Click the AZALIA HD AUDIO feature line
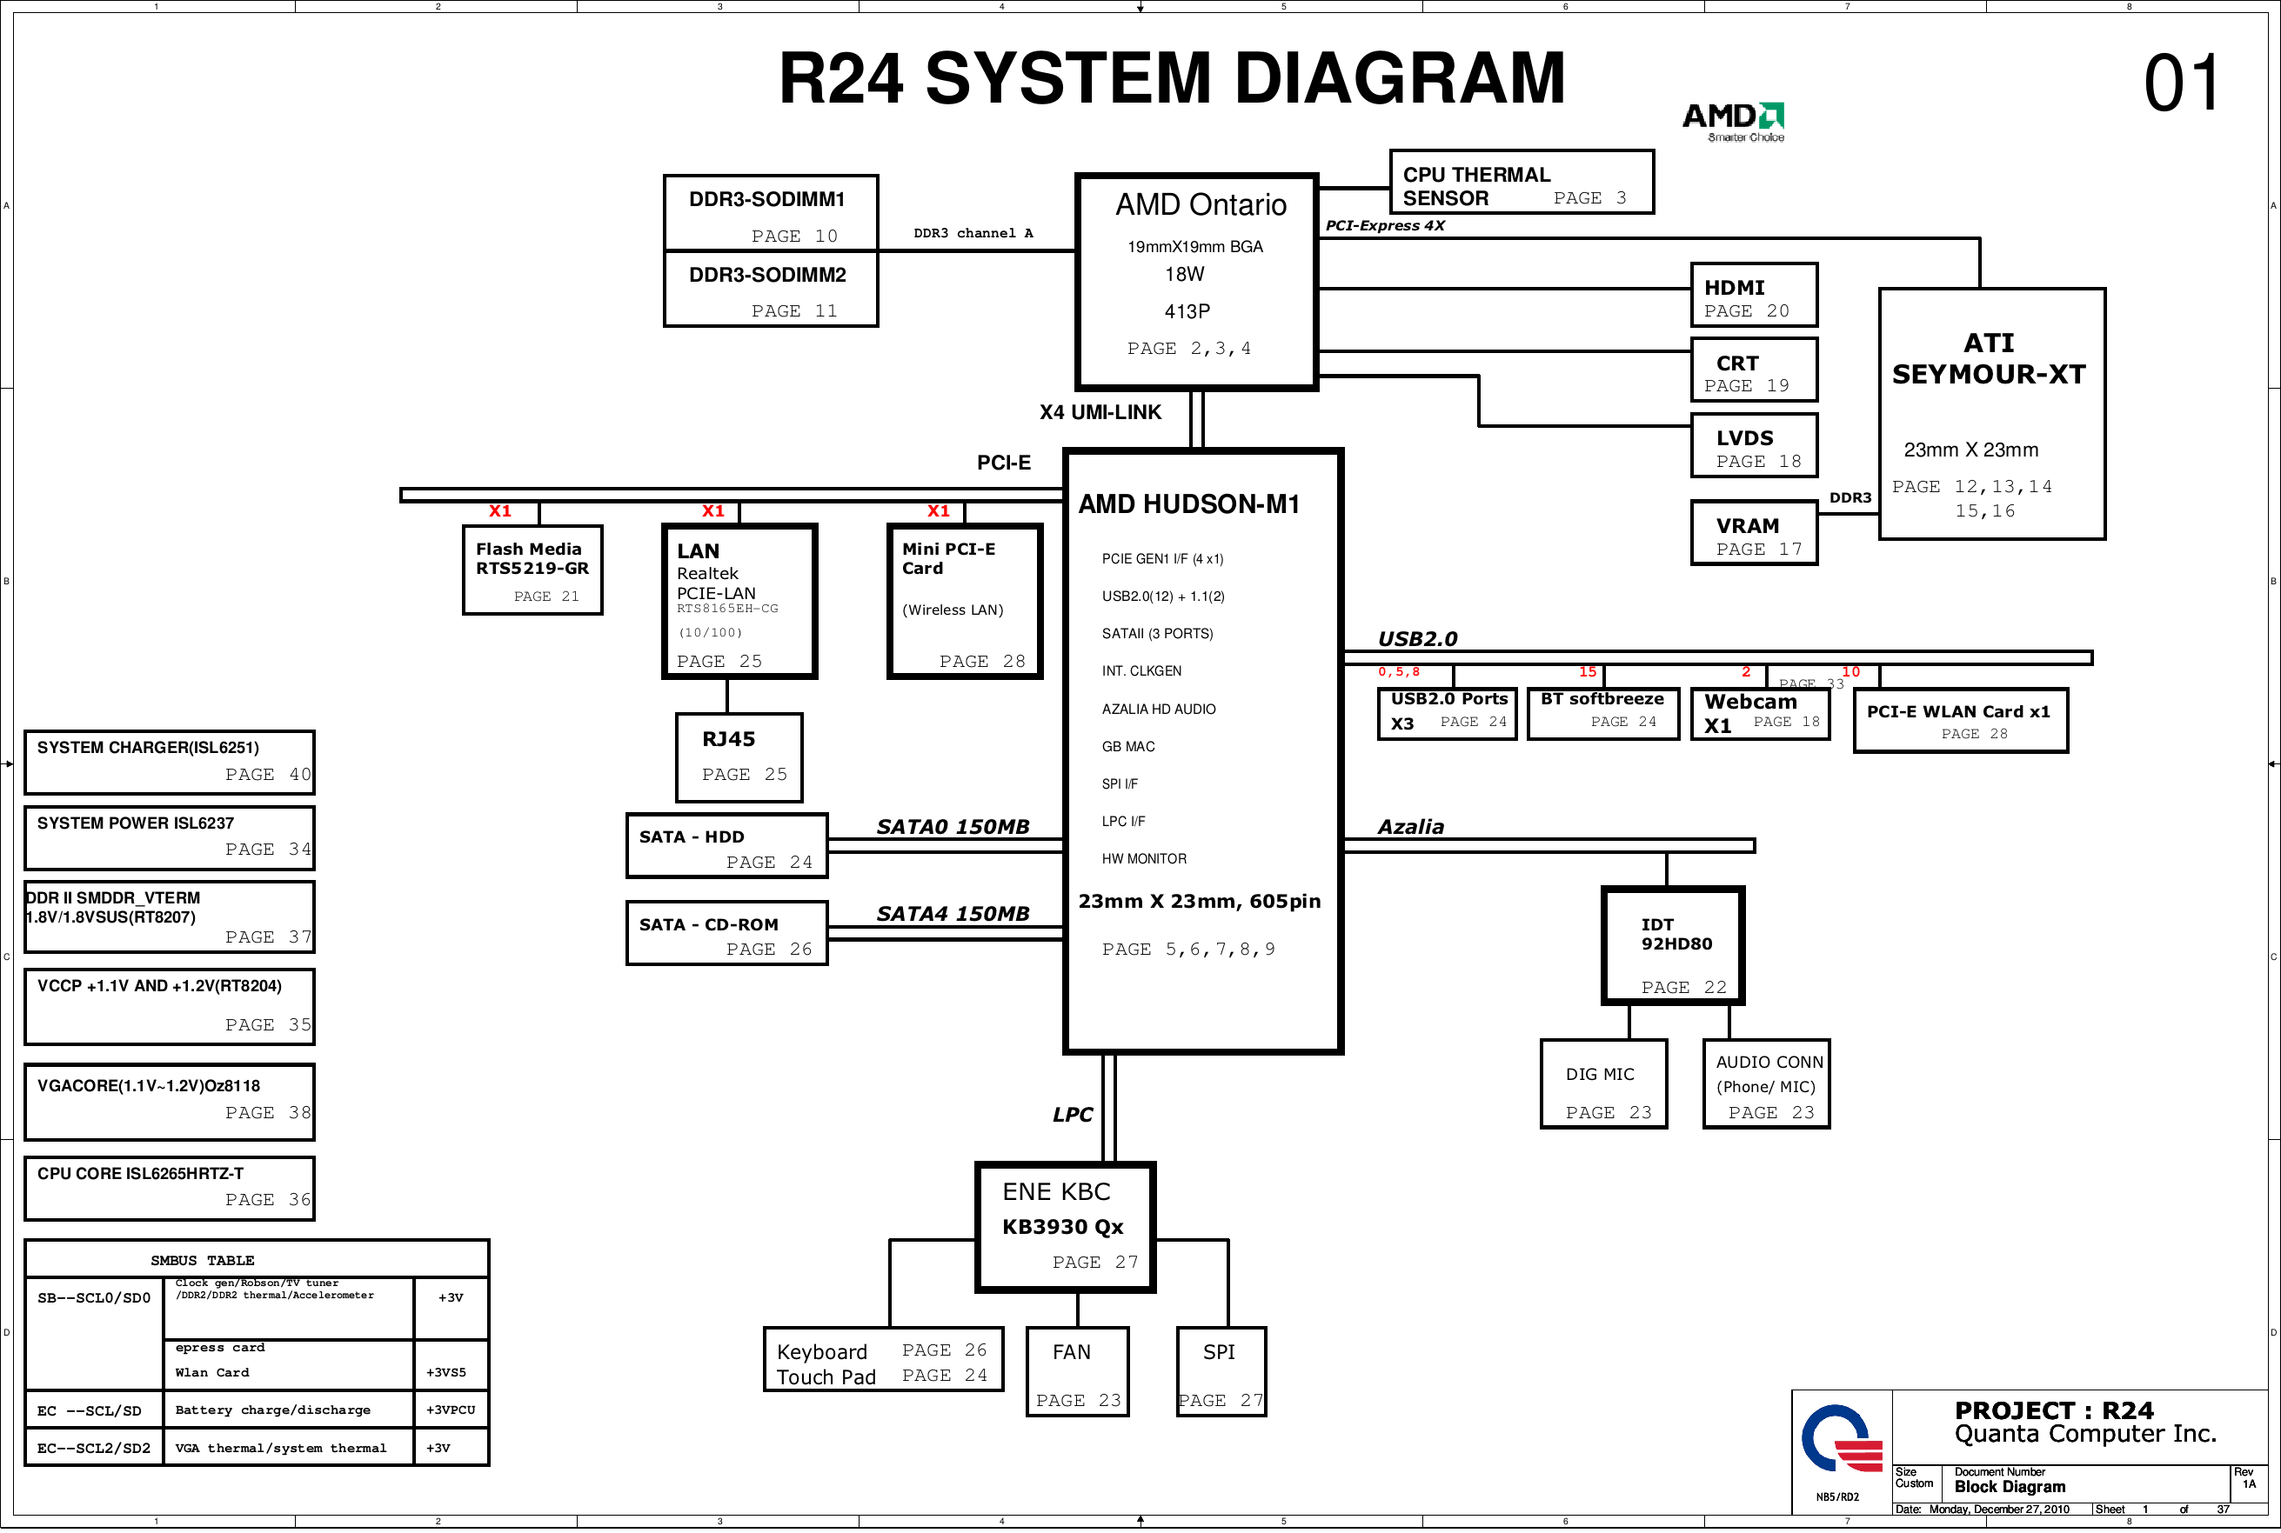Image resolution: width=2281 pixels, height=1533 pixels. coord(1158,709)
